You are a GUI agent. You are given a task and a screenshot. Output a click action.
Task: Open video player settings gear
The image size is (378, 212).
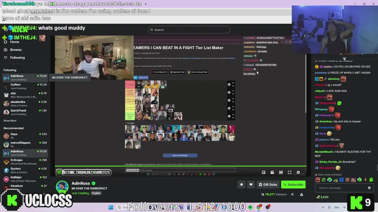[298, 173]
